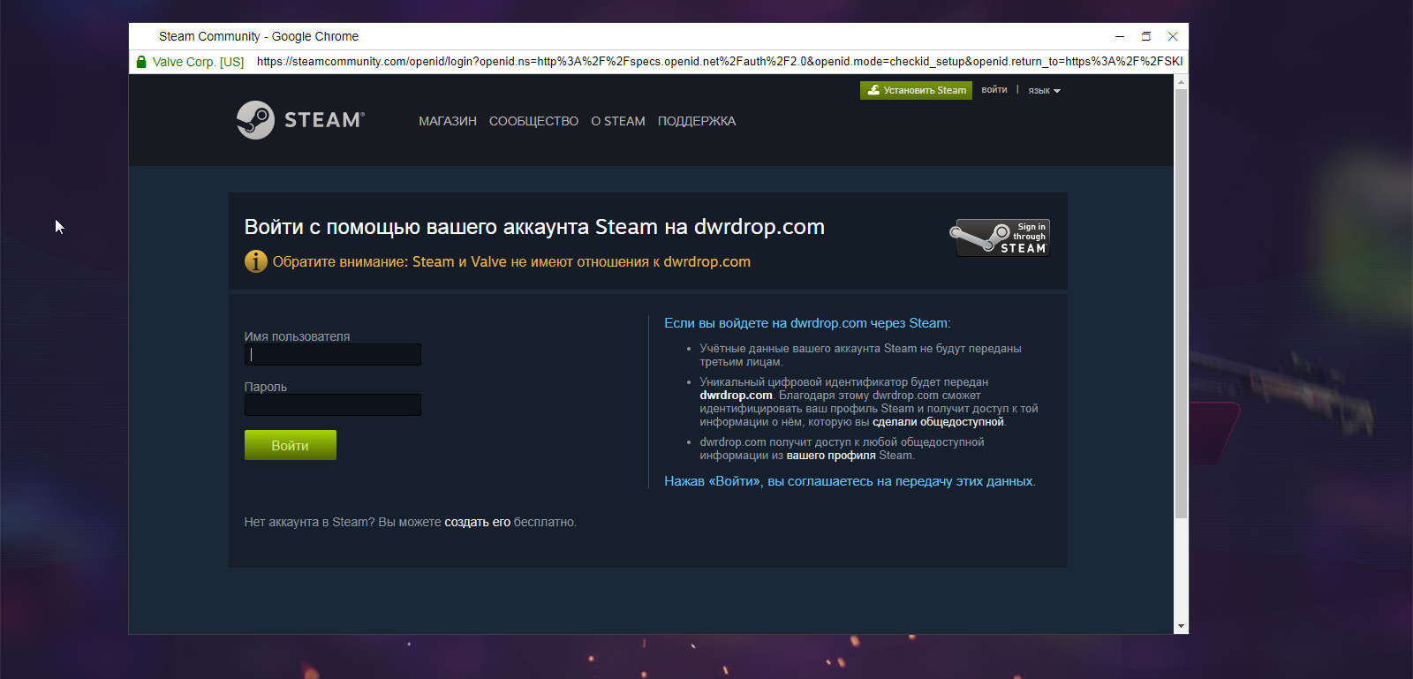Image resolution: width=1413 pixels, height=679 pixels.
Task: Click the address bar URL
Action: tap(719, 62)
